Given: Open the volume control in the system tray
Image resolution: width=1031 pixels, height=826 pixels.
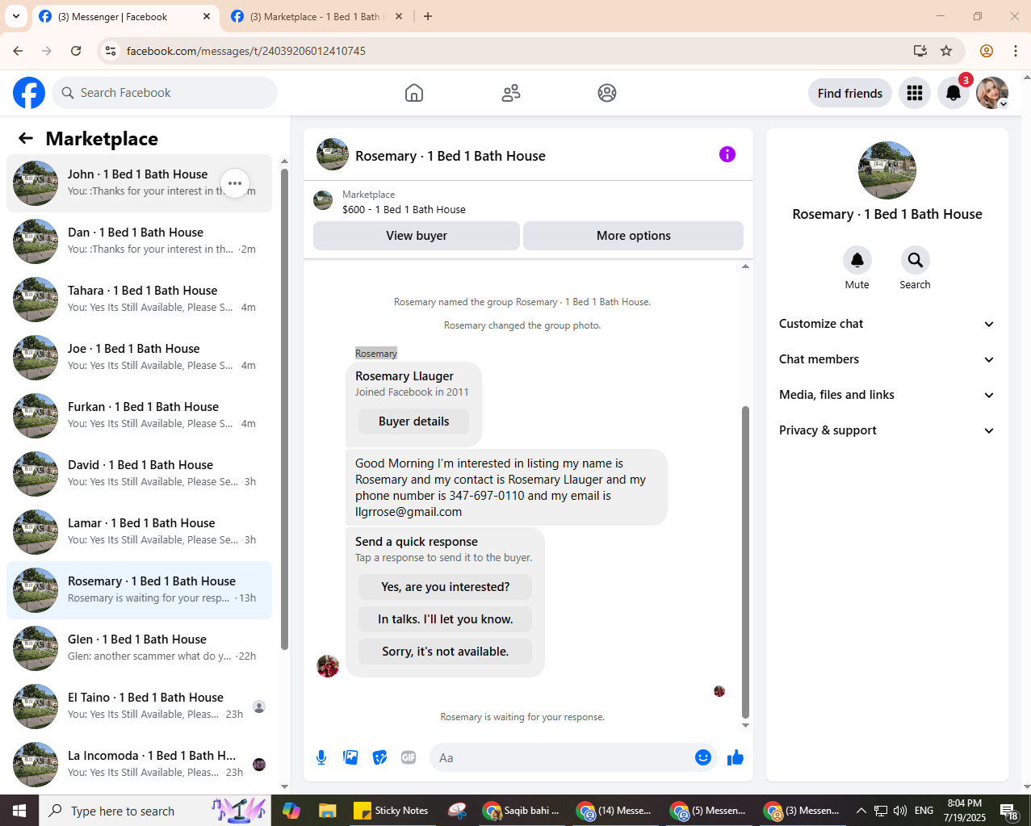Looking at the screenshot, I should point(900,811).
